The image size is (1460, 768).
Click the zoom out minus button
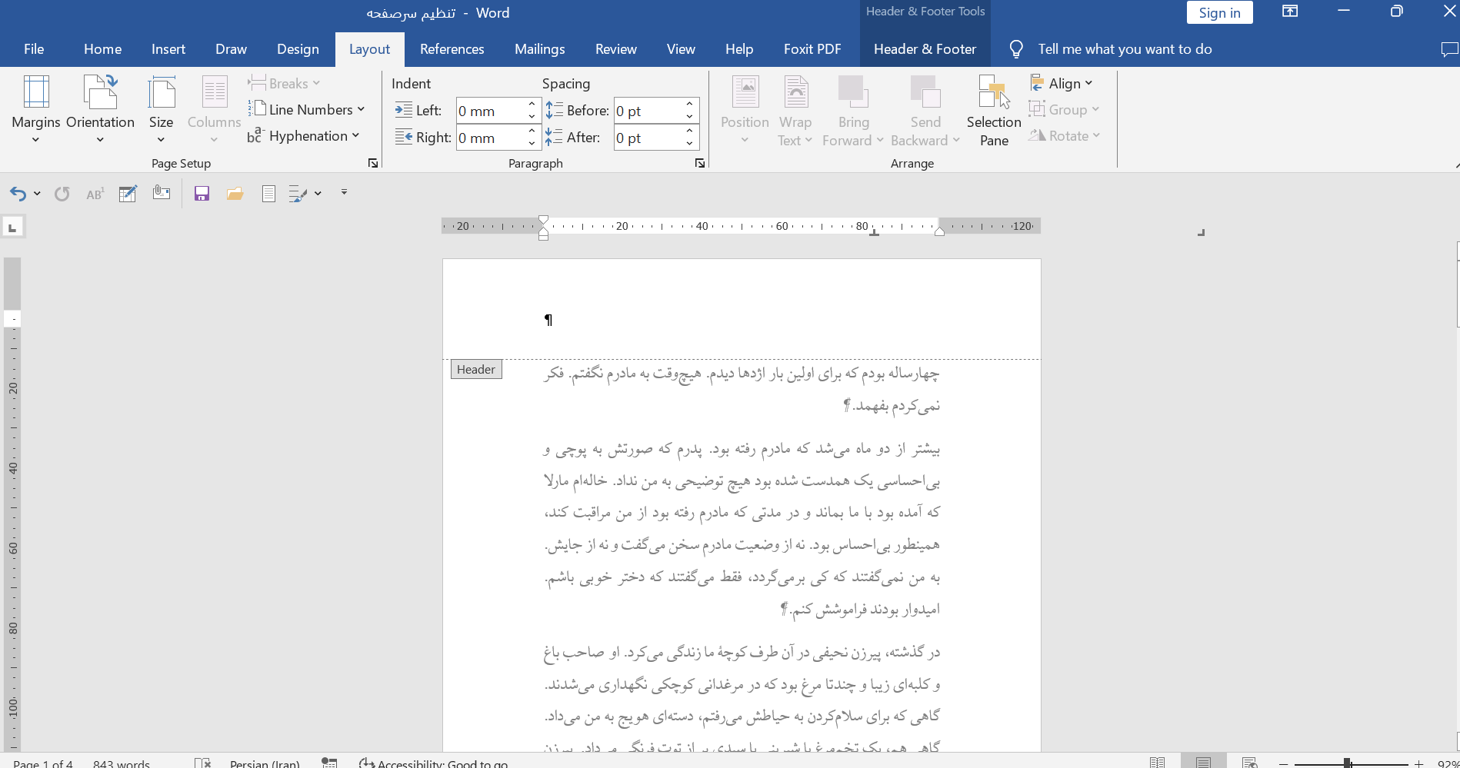(1283, 763)
